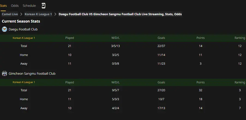
Task: Click the Daegu Football Club crest logo
Action: (x=4, y=29)
